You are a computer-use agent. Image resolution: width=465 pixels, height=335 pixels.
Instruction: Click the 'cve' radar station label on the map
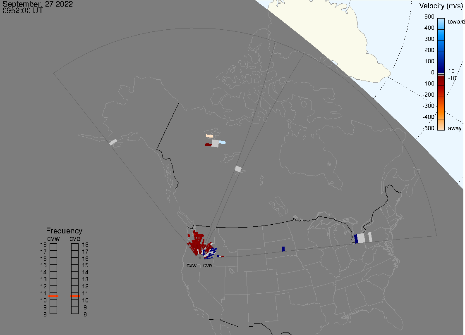click(208, 265)
